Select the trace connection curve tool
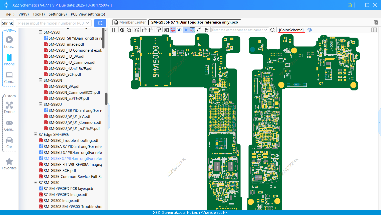 [x=199, y=30]
